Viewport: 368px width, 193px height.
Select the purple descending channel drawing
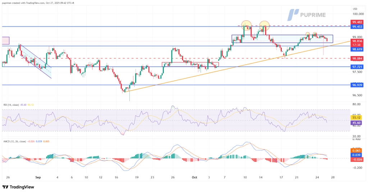[36, 61]
